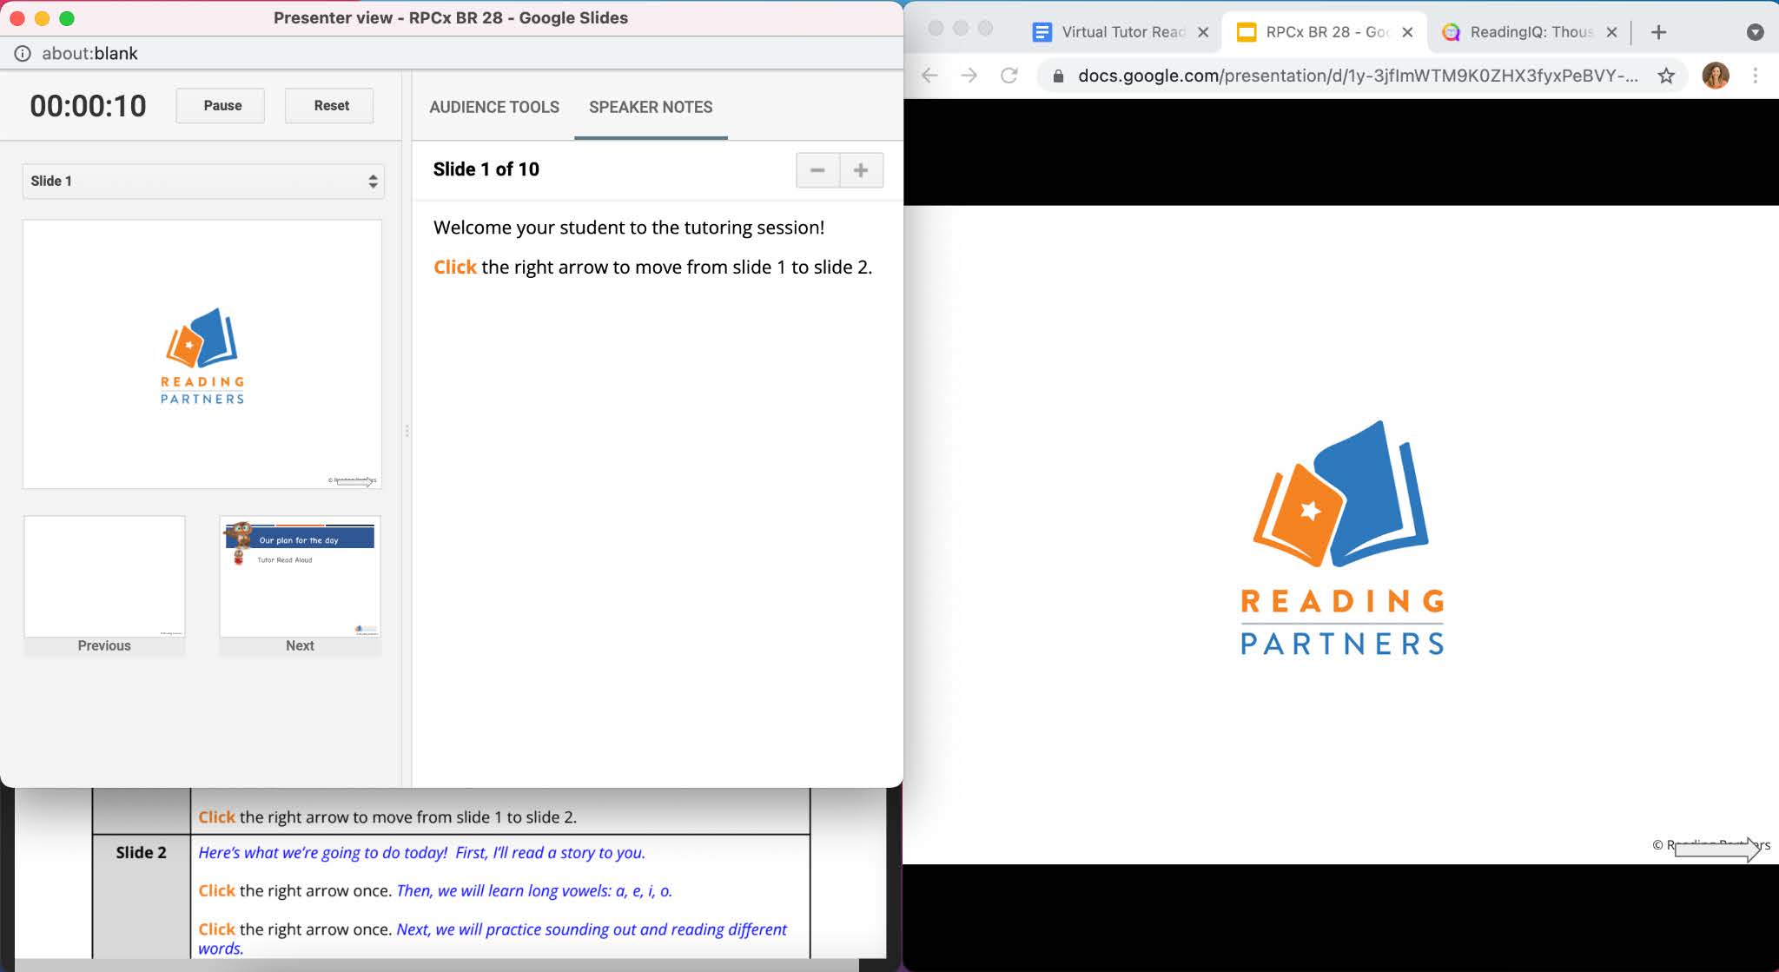Click the docs.google.com URL address bar

point(1358,76)
